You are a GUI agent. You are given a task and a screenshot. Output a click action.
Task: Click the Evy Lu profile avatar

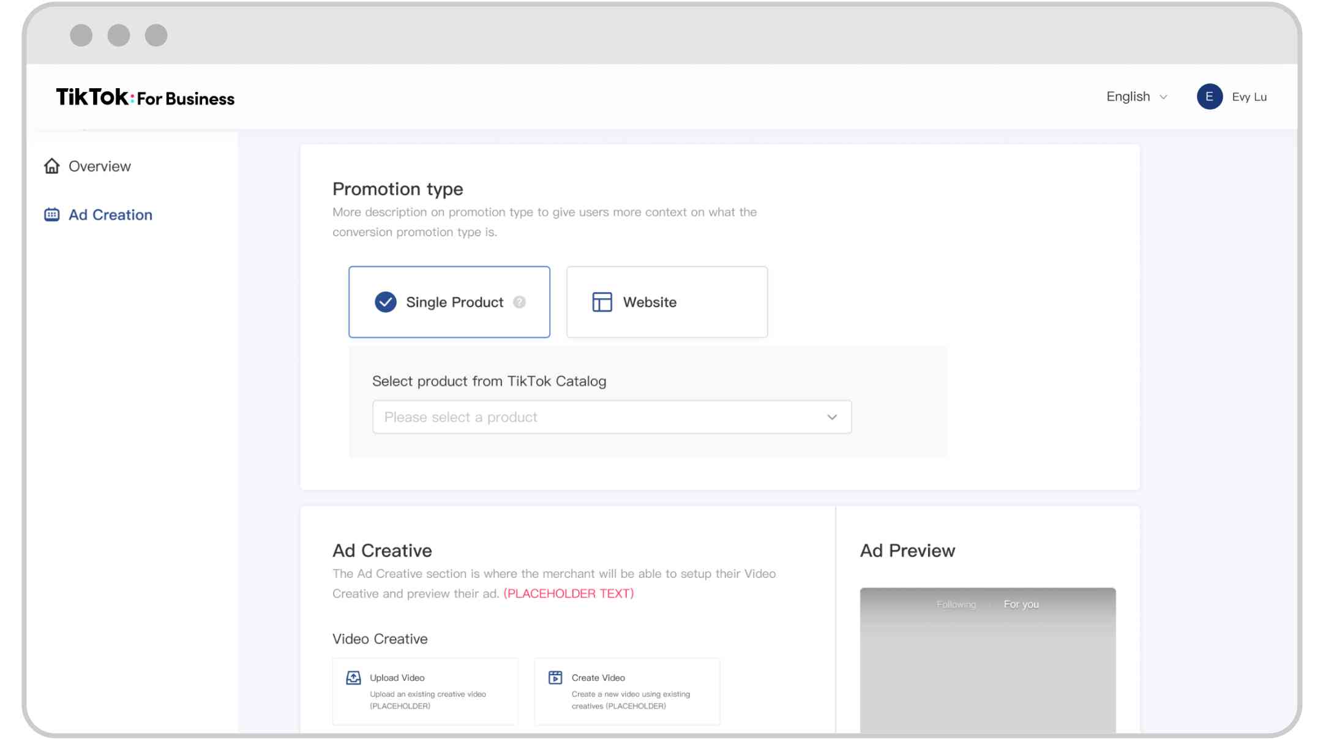coord(1209,97)
